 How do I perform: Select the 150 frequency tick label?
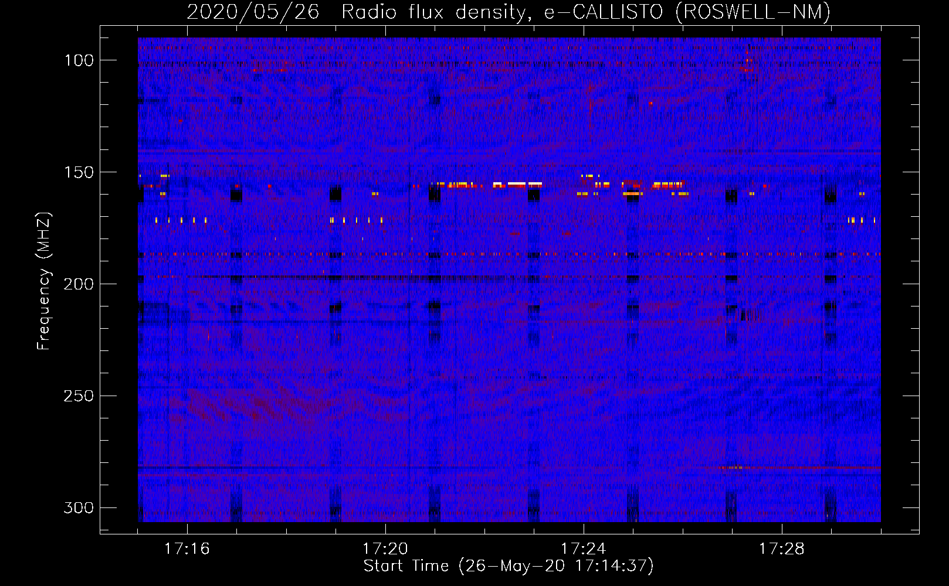pyautogui.click(x=79, y=172)
